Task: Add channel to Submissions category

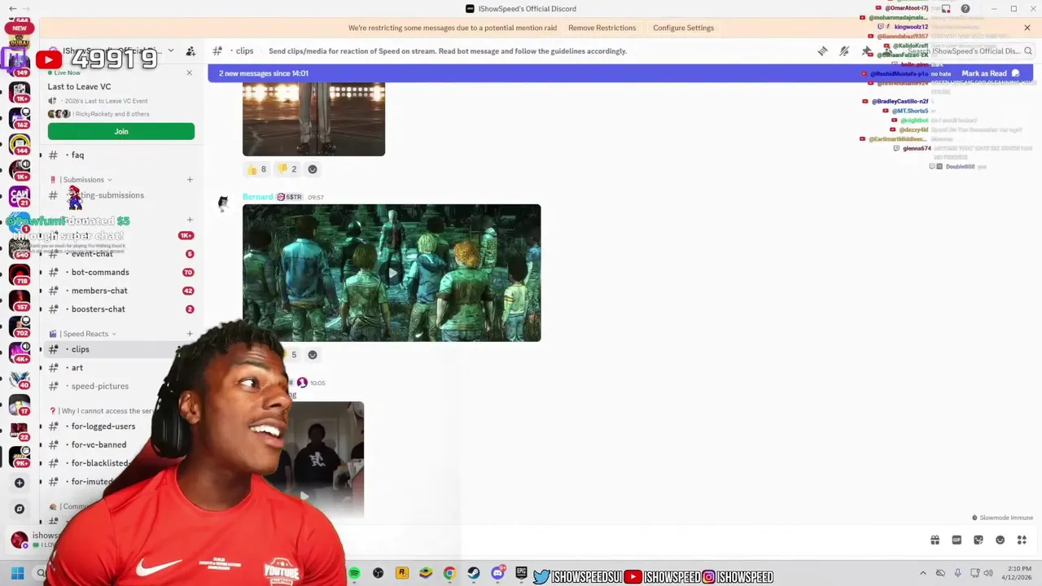Action: pos(190,180)
